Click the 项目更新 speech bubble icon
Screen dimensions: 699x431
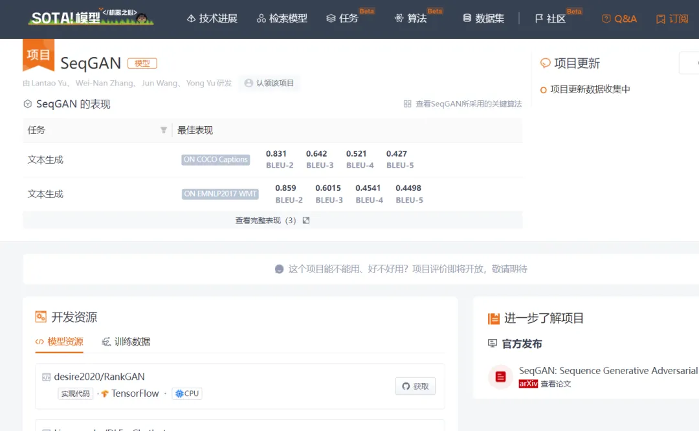point(545,63)
